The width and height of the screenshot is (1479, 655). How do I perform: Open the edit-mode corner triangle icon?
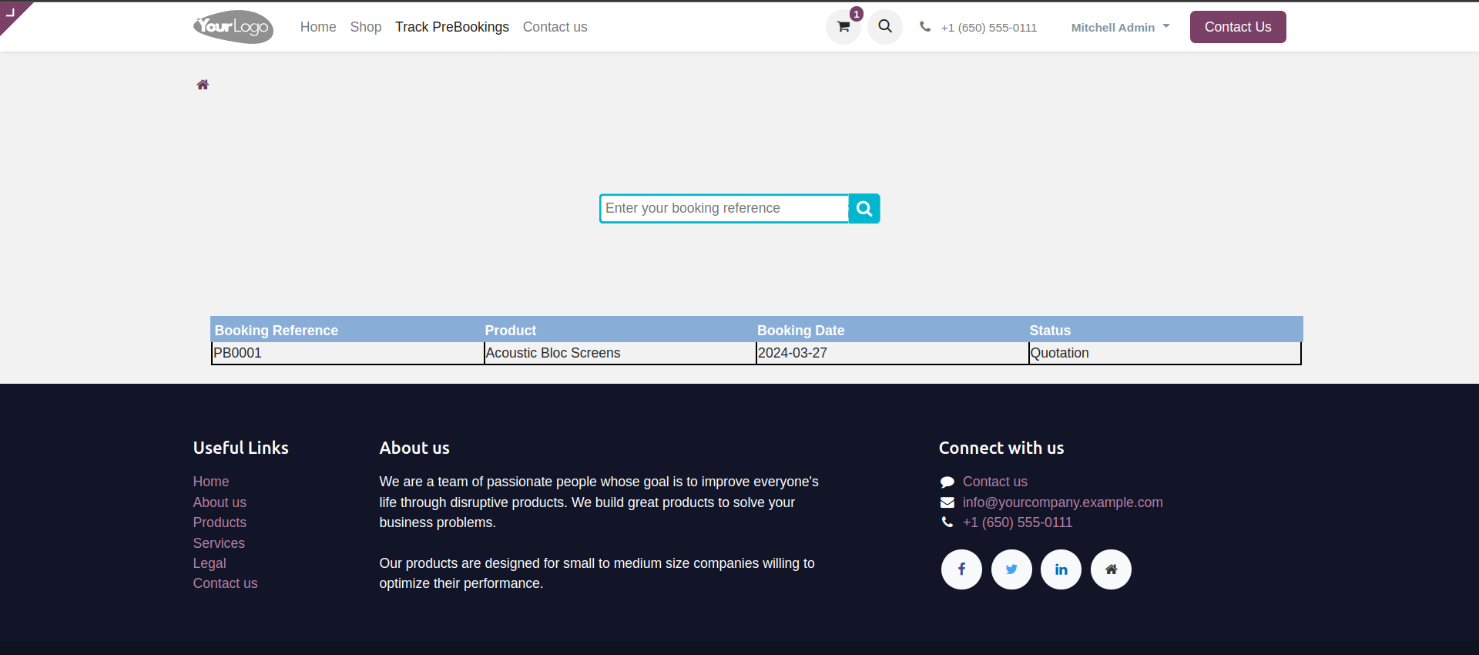coord(12,13)
